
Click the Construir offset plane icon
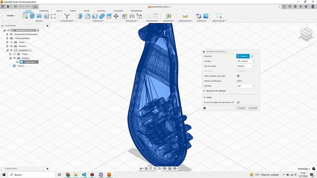pos(168,16)
